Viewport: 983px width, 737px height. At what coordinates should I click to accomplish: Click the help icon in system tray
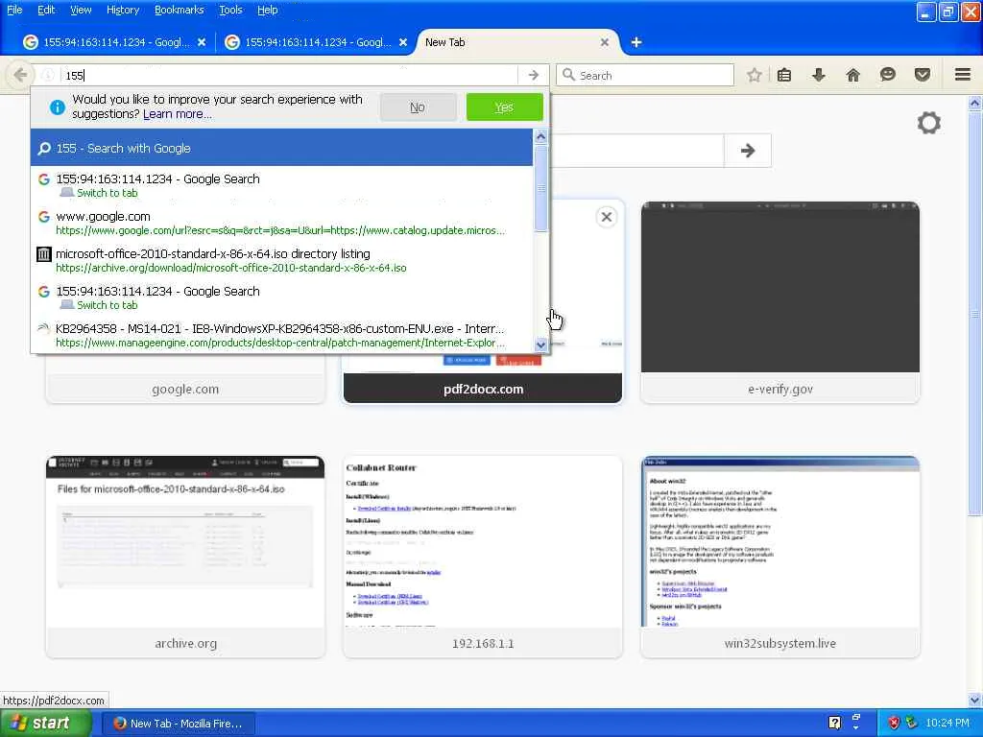834,723
